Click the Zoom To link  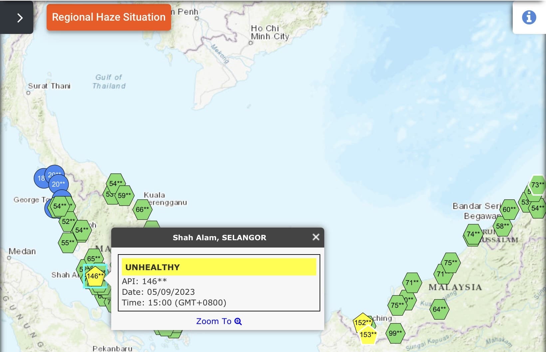[219, 321]
